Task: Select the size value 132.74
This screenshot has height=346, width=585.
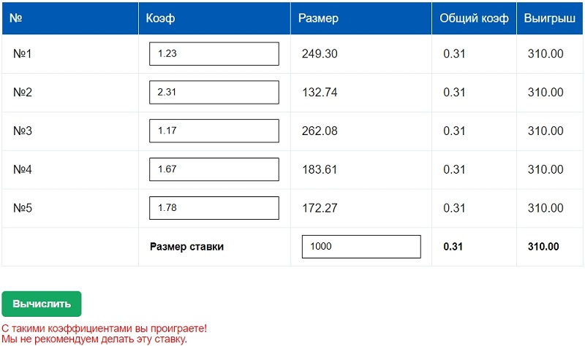Action: tap(320, 93)
